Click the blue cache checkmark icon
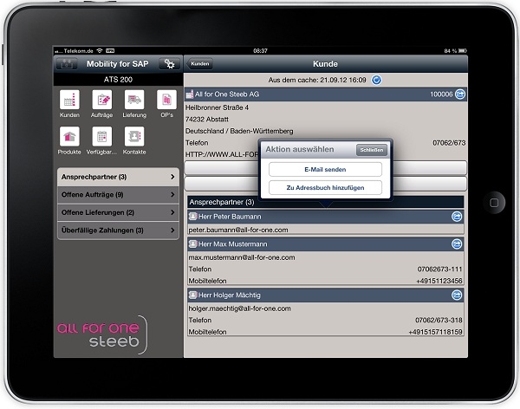The image size is (520, 409). tap(376, 80)
